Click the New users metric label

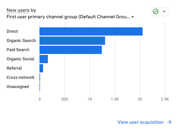[18, 10]
